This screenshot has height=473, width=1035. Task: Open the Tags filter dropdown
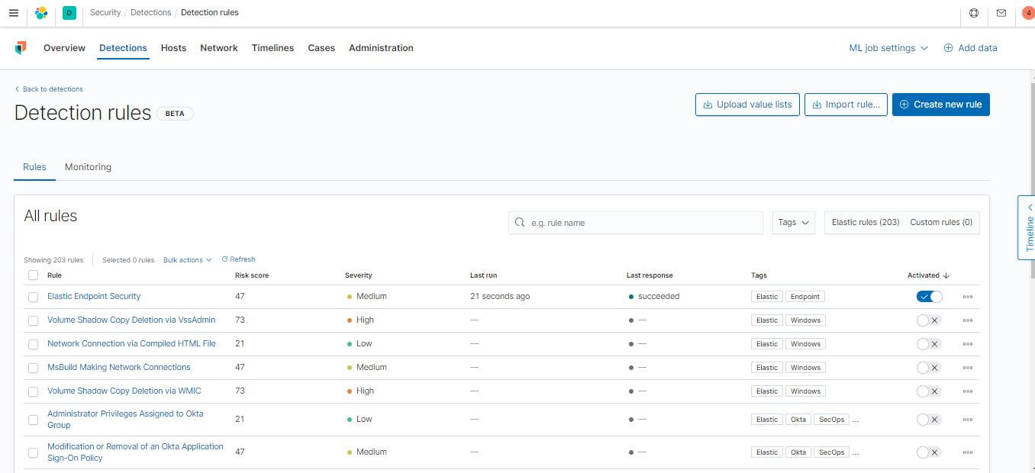792,222
